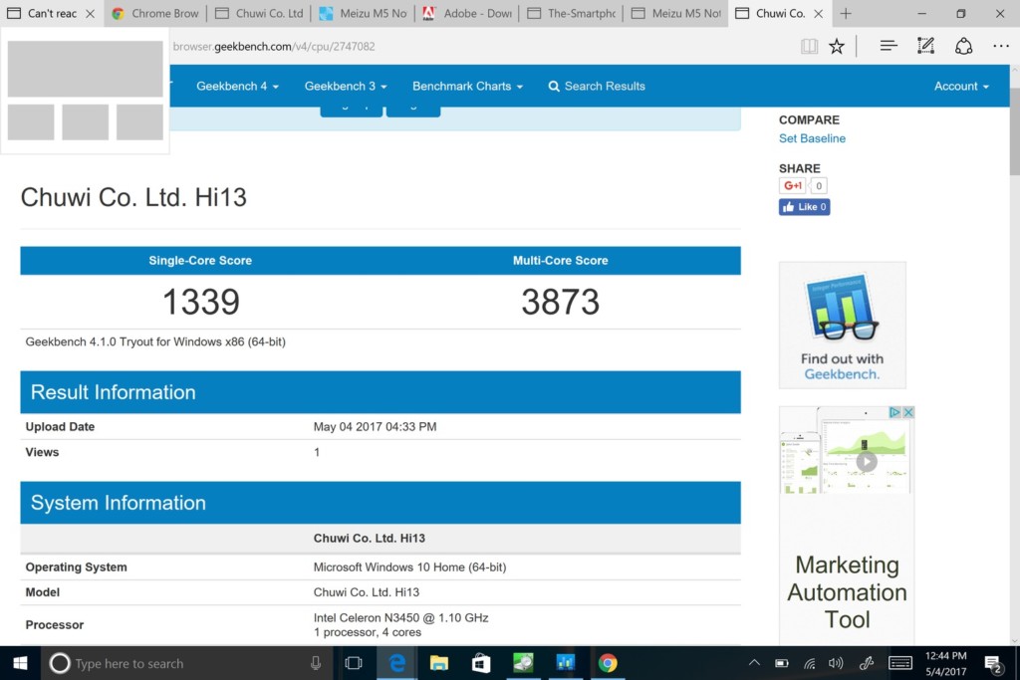Open the Edge Hub icon
The height and width of the screenshot is (680, 1020).
(x=889, y=46)
